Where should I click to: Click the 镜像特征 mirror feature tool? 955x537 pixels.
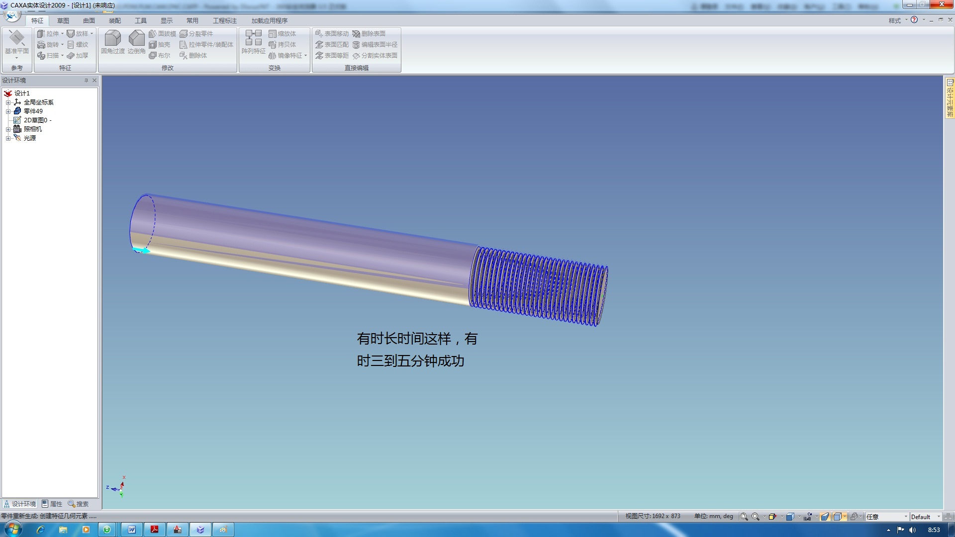[x=285, y=55]
